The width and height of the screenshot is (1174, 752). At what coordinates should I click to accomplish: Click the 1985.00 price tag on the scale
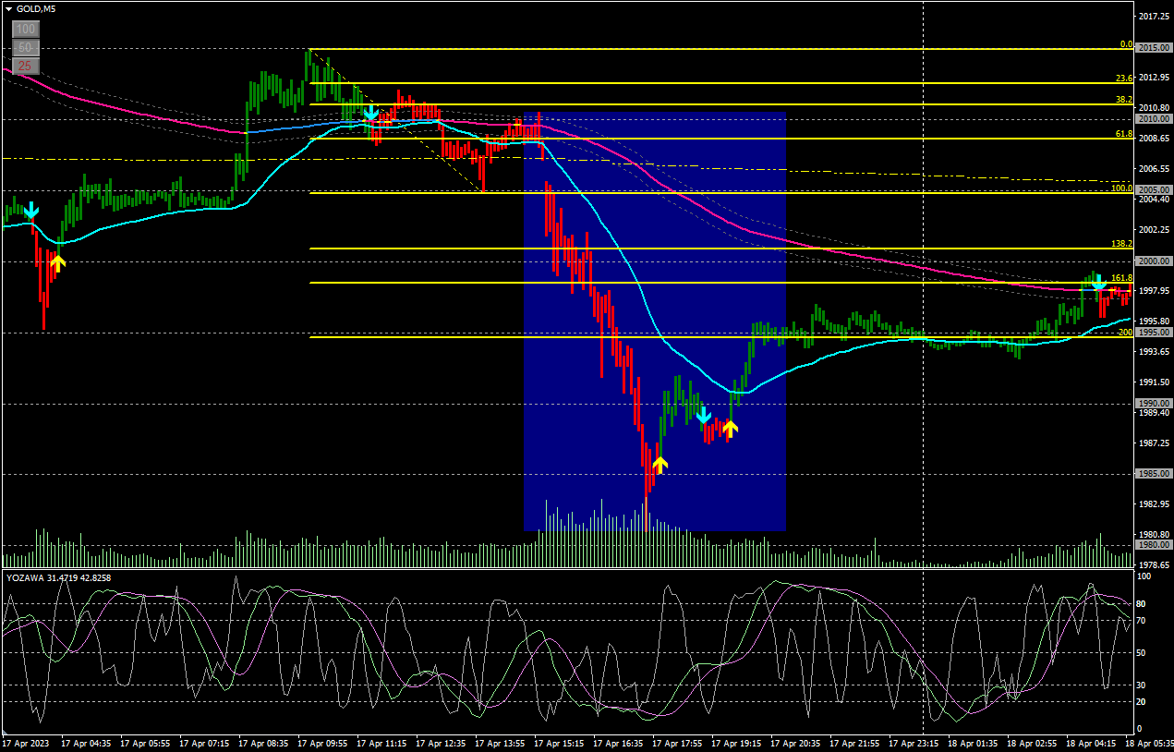(x=1155, y=474)
